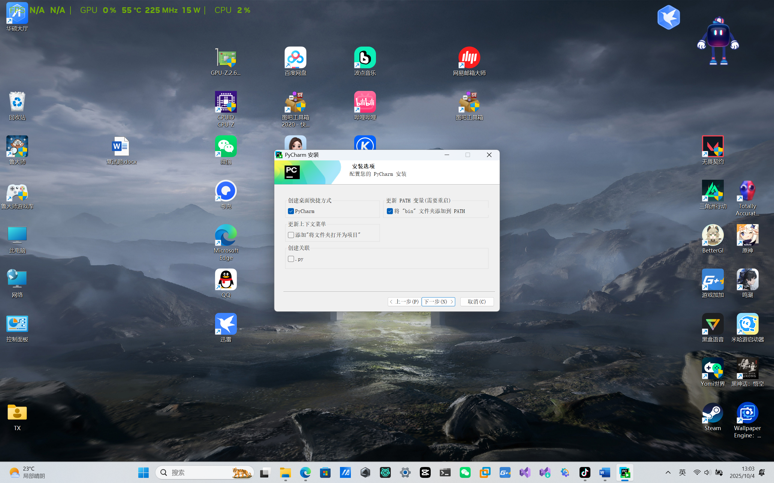Click the 下一步(N) button to continue installation
The width and height of the screenshot is (774, 483).
point(438,301)
